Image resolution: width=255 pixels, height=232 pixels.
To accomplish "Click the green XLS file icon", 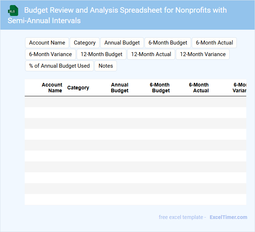I will (x=13, y=11).
